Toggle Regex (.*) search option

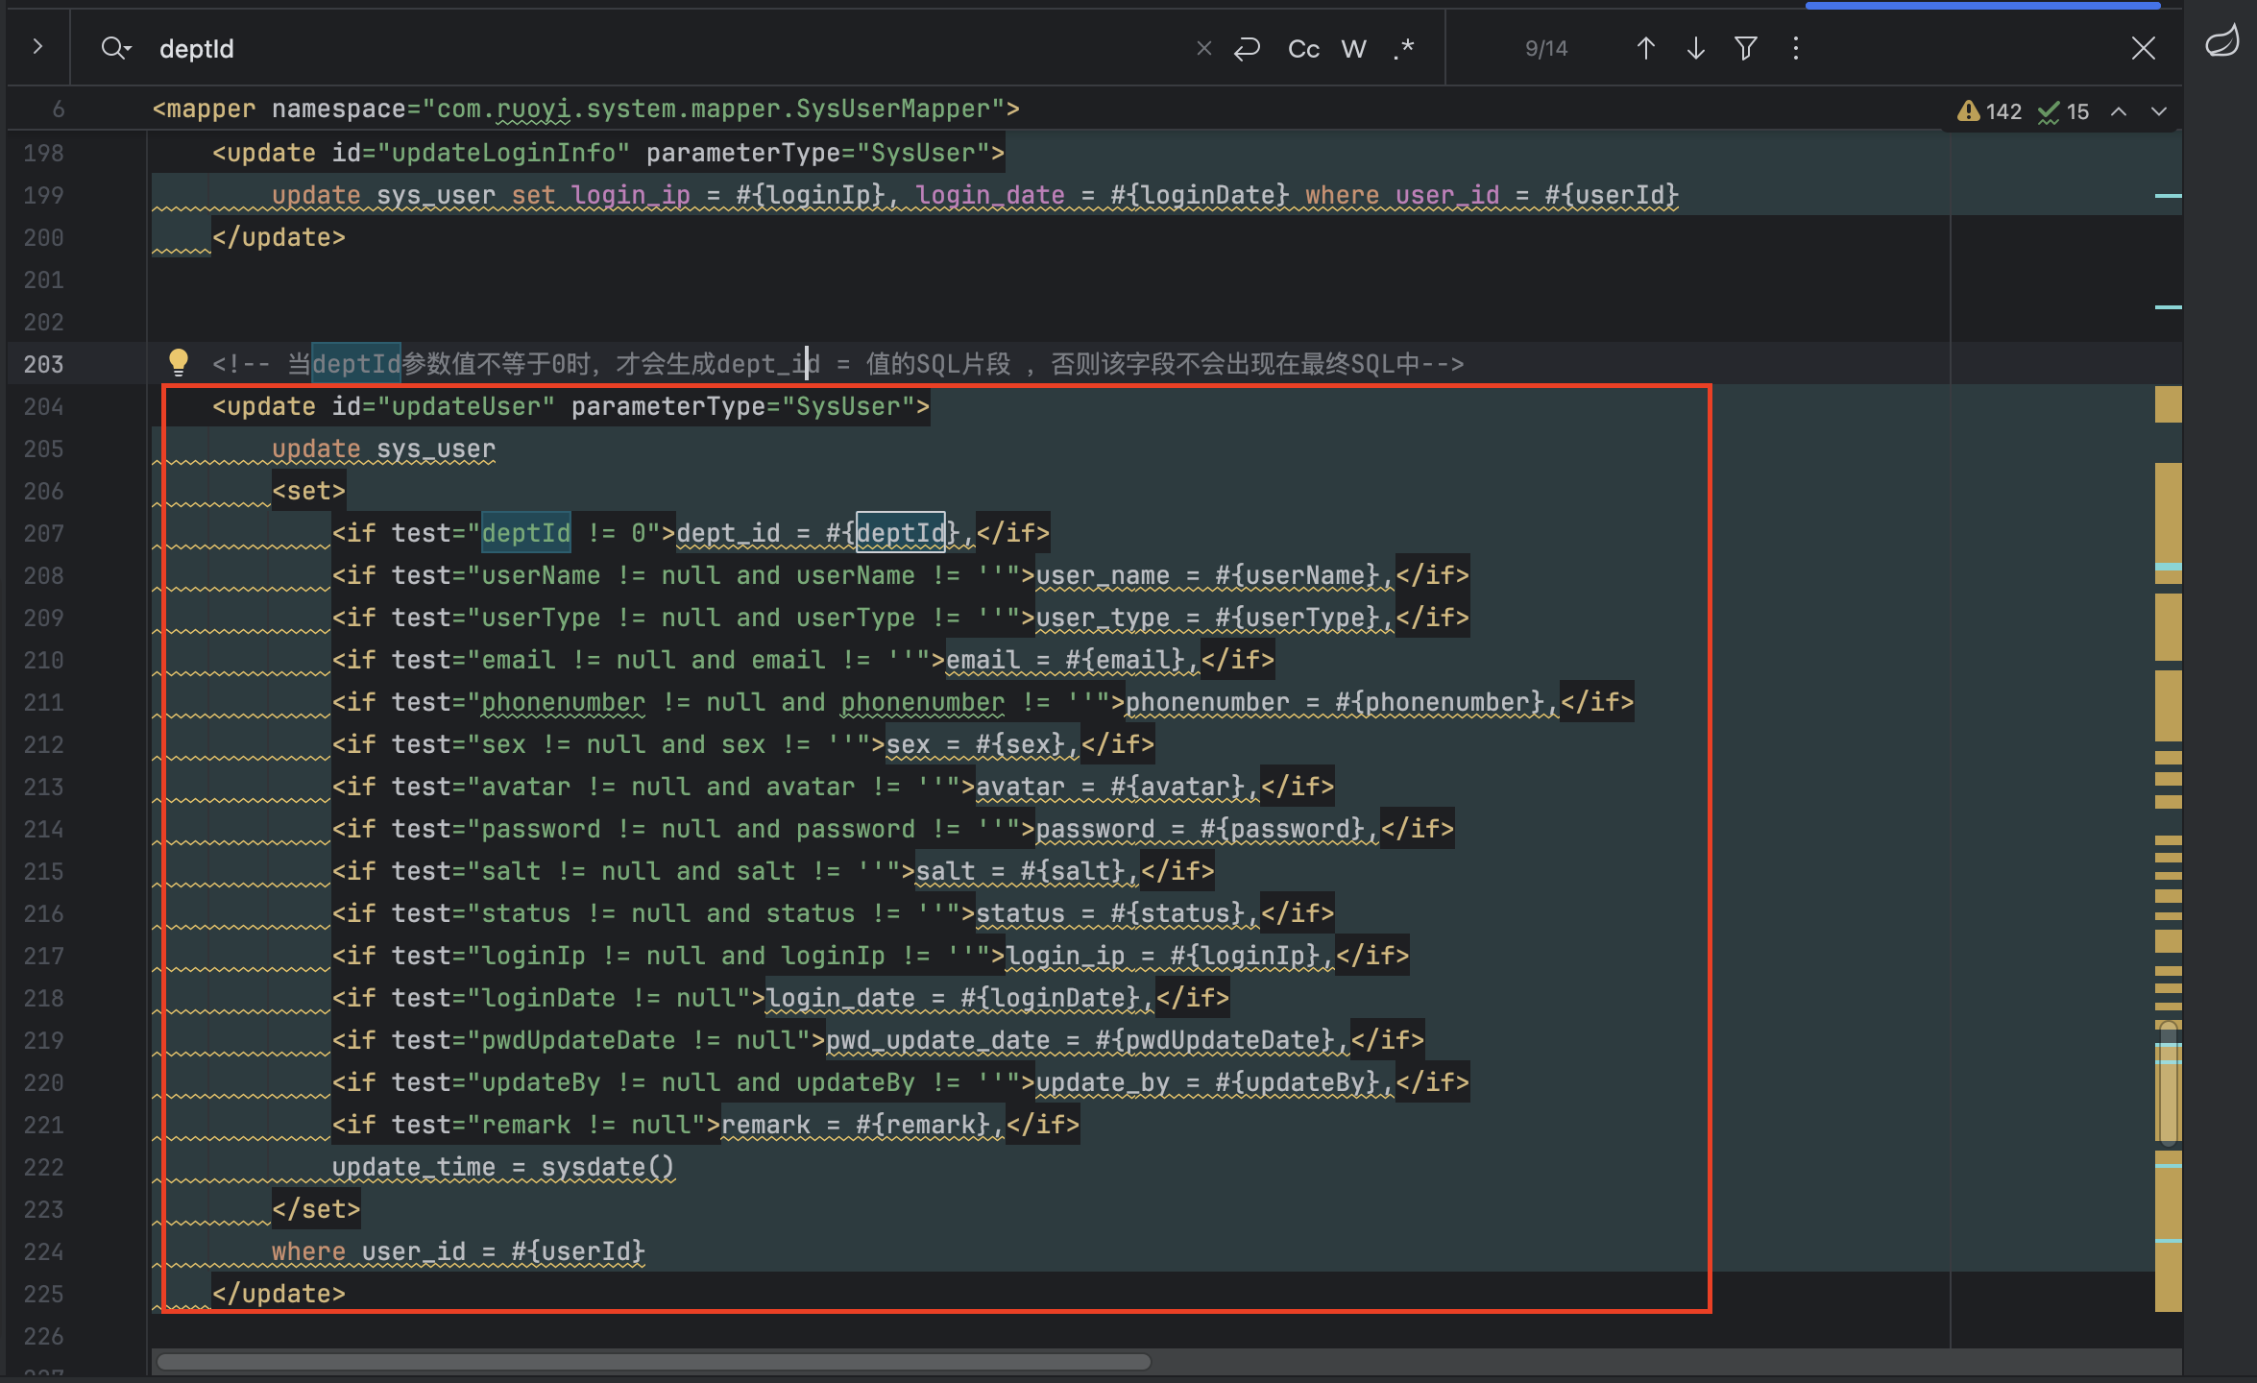pyautogui.click(x=1403, y=48)
